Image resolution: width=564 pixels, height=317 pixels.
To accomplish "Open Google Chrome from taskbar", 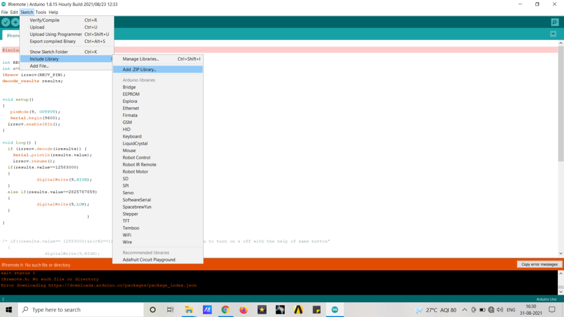I will click(x=225, y=309).
